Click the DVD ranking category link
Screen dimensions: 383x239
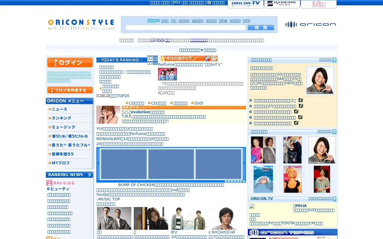pyautogui.click(x=199, y=103)
